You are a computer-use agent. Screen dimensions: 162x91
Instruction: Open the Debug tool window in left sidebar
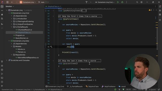[x=2, y=66]
